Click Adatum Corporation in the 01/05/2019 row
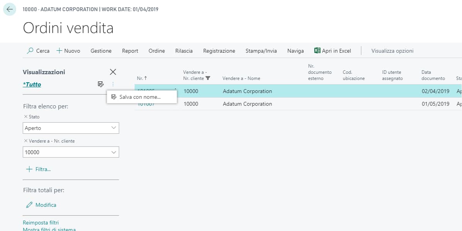462x231 pixels. click(x=248, y=104)
